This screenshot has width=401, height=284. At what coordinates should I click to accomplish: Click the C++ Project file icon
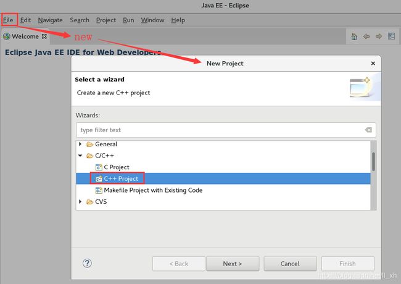click(x=99, y=179)
